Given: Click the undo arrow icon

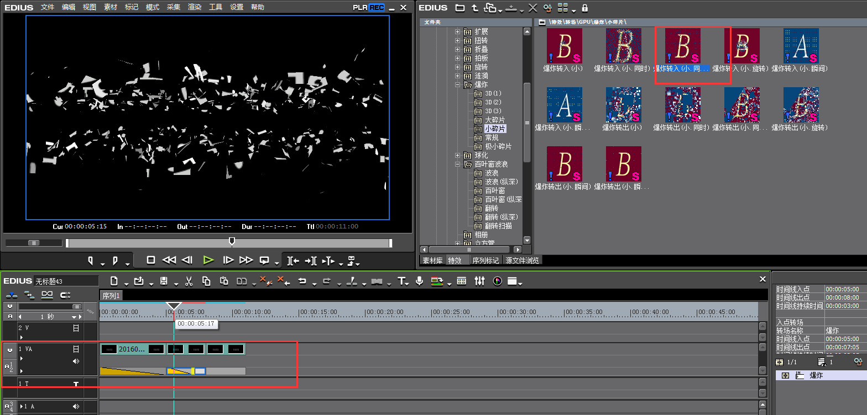Looking at the screenshot, I should (302, 281).
